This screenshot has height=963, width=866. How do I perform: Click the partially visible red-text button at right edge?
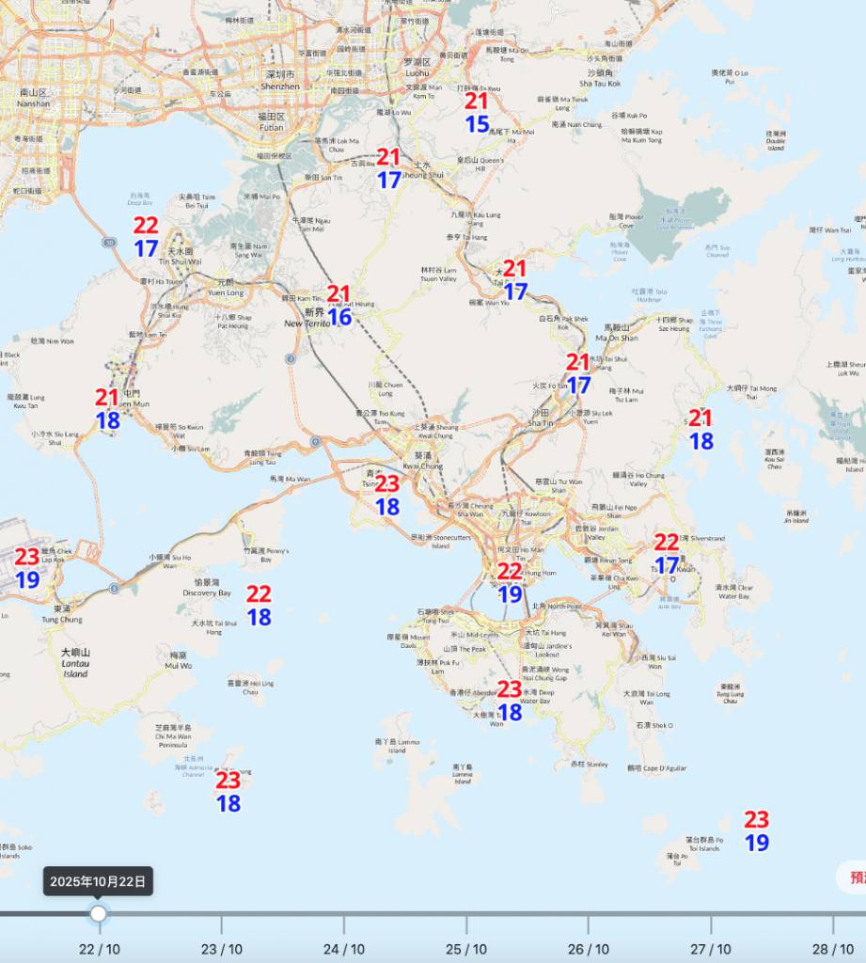pos(854,877)
